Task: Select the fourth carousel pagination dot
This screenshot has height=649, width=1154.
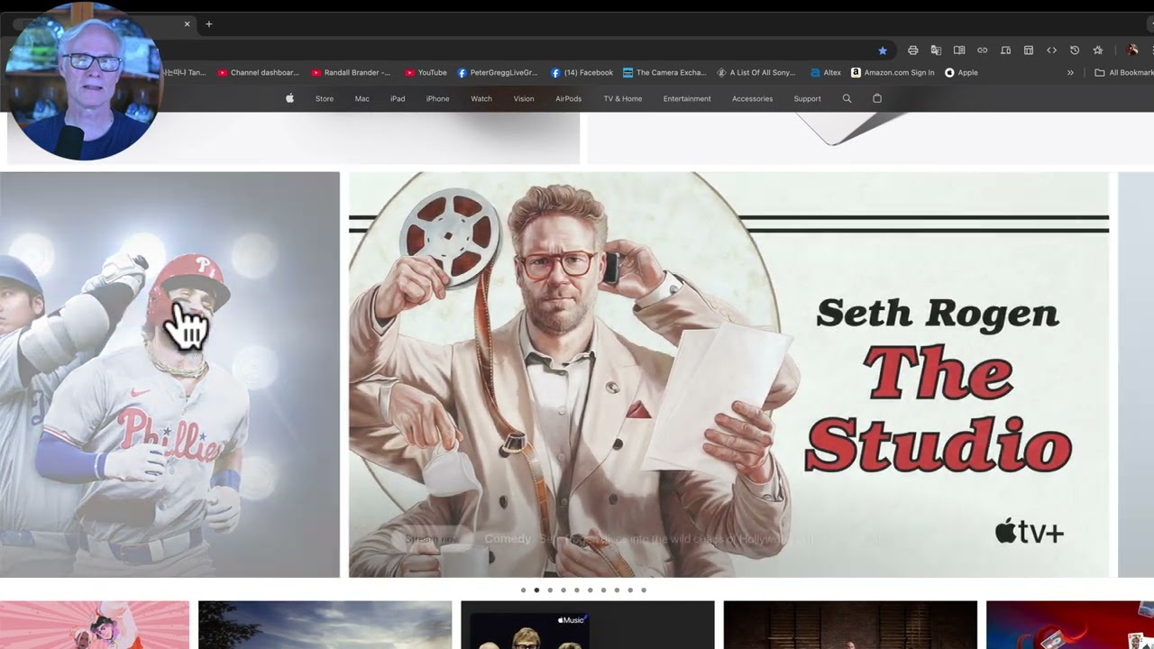Action: [563, 590]
